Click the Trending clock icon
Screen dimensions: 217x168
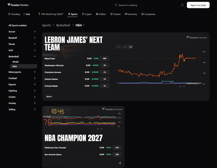tap(9, 14)
